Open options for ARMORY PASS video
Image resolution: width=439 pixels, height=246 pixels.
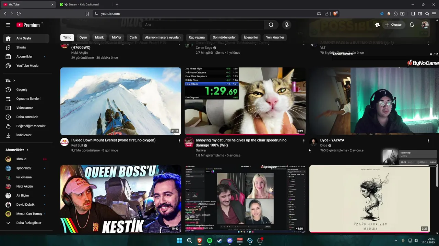[x=428, y=43]
